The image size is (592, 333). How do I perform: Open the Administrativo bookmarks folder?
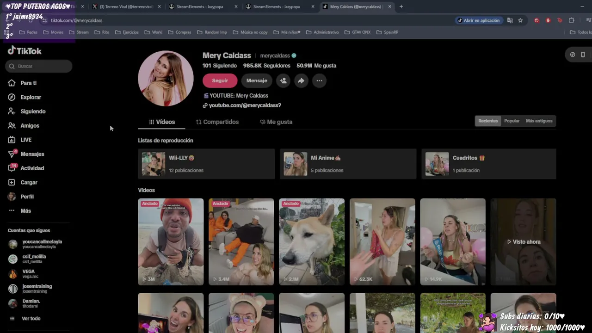(322, 32)
